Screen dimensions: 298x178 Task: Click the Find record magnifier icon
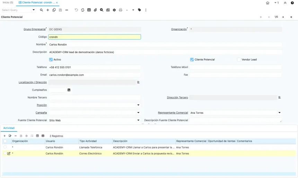click(x=41, y=10)
